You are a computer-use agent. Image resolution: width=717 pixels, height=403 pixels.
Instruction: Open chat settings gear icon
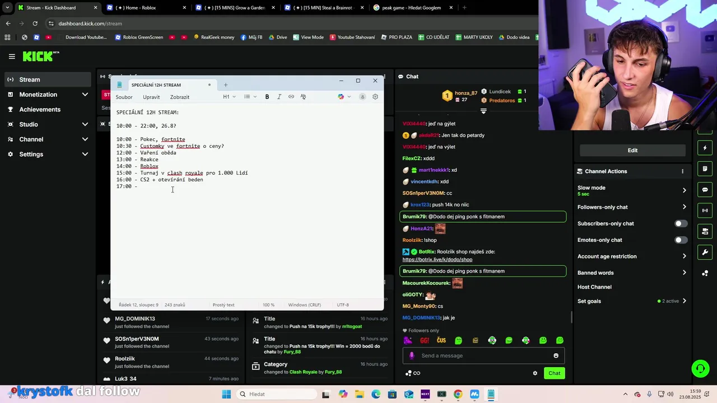pyautogui.click(x=535, y=373)
